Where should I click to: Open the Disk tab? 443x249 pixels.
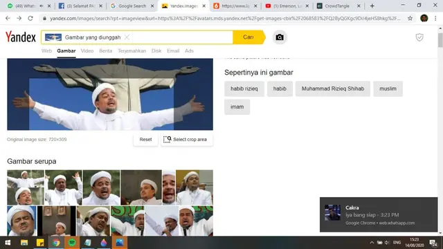pyautogui.click(x=156, y=50)
